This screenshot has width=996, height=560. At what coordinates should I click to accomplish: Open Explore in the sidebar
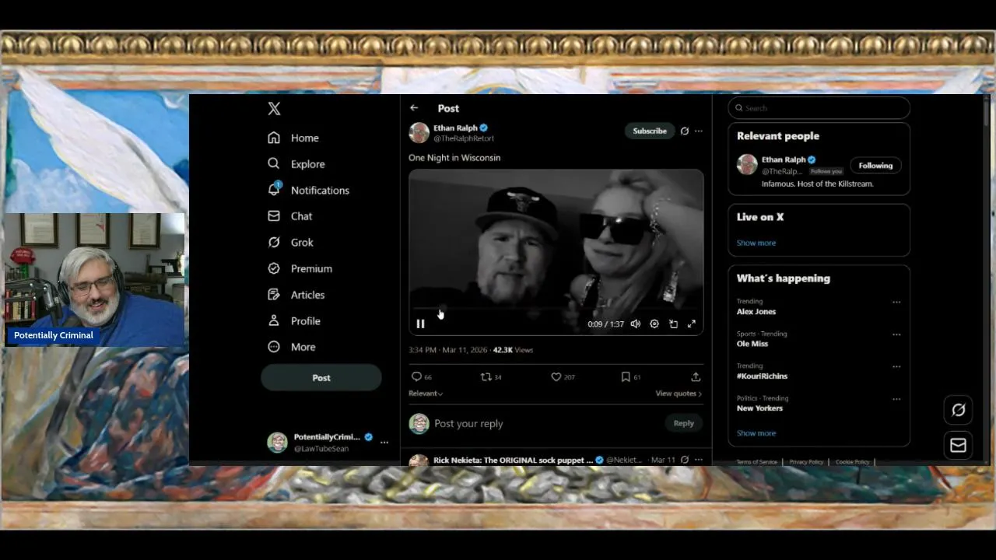(296, 164)
